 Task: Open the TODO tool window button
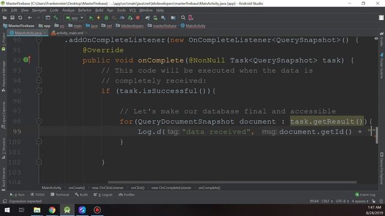pos(37,194)
